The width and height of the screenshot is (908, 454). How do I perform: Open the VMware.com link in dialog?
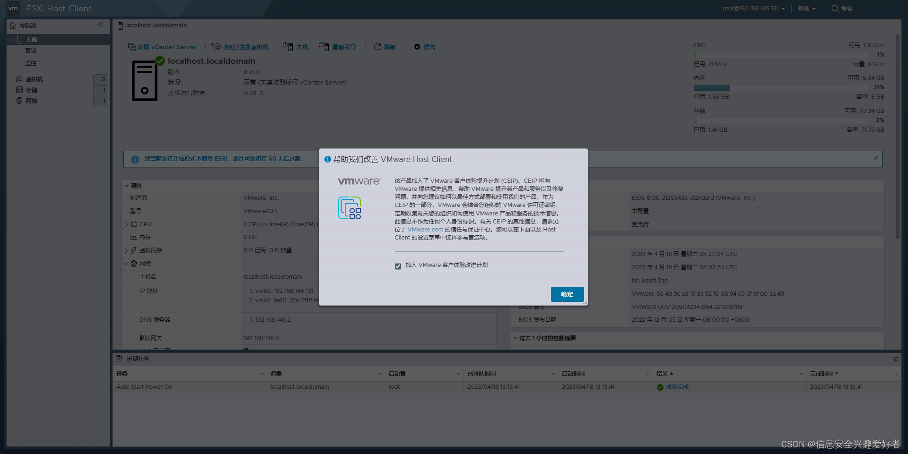(x=425, y=230)
